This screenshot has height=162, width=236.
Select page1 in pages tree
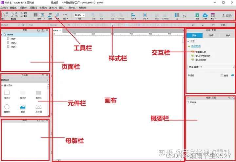coord(13,39)
